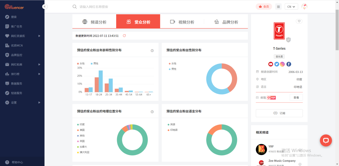This screenshot has height=166, width=339.
Task: Toggle the heart favorite on T-Series card
Action: (x=299, y=21)
